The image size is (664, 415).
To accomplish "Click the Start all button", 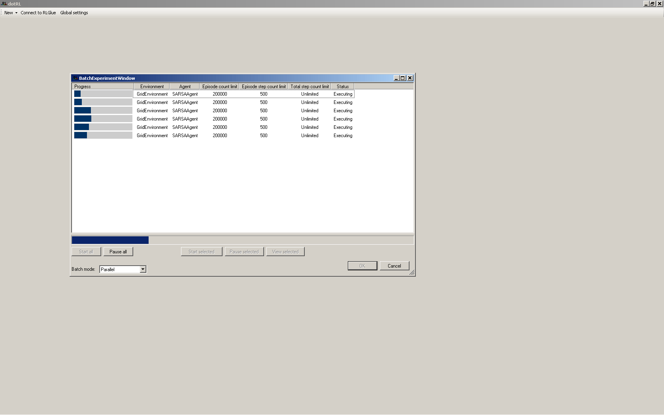I will pos(86,251).
